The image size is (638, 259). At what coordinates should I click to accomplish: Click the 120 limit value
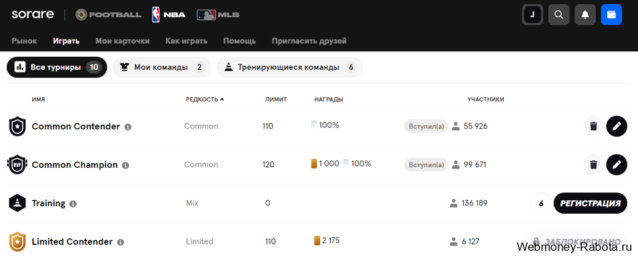coord(268,164)
